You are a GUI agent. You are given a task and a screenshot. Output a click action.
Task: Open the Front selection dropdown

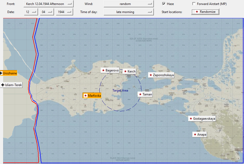(48, 4)
